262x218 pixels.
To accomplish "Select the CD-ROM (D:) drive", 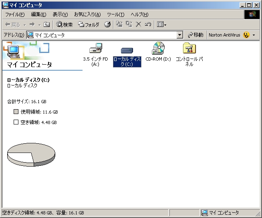I will [158, 52].
